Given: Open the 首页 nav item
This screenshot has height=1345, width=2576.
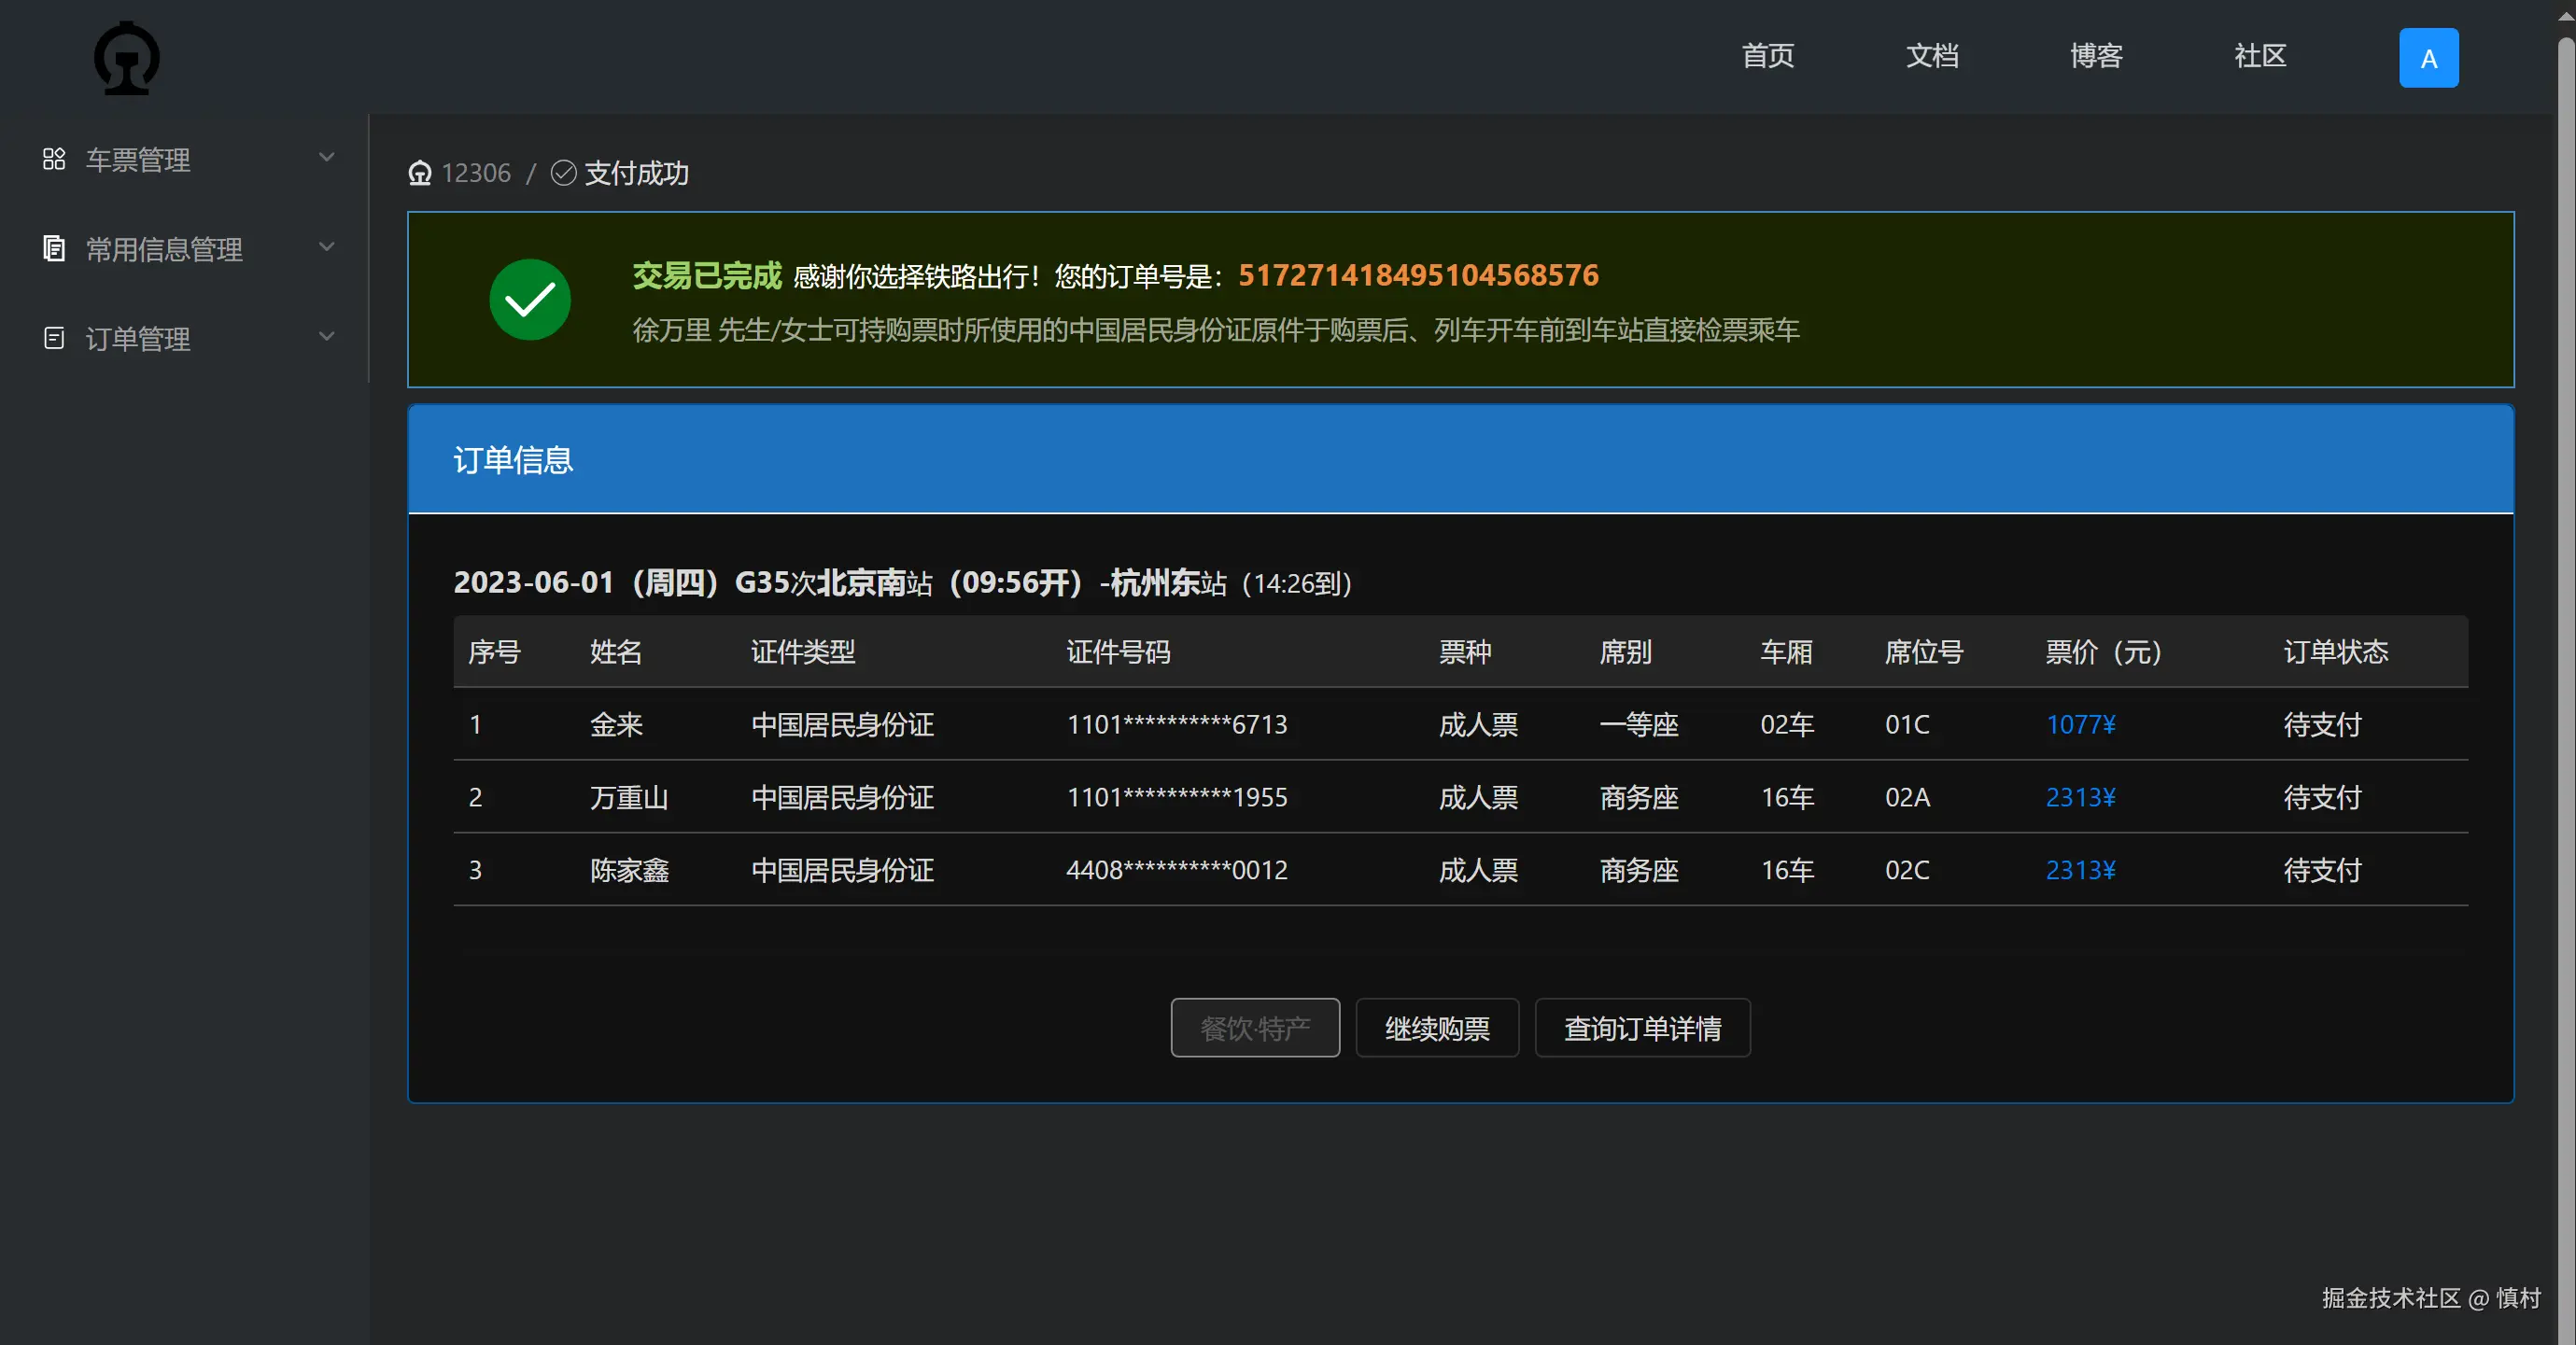Looking at the screenshot, I should (x=1767, y=56).
